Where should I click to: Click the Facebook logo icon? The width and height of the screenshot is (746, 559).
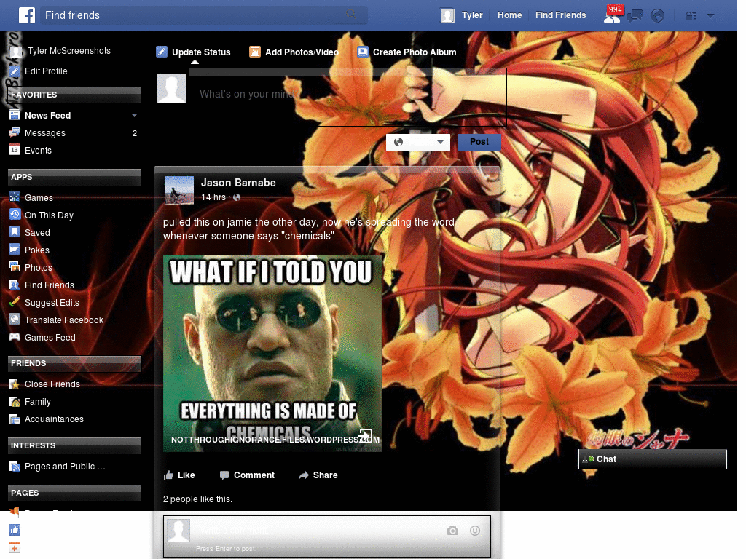pos(27,15)
